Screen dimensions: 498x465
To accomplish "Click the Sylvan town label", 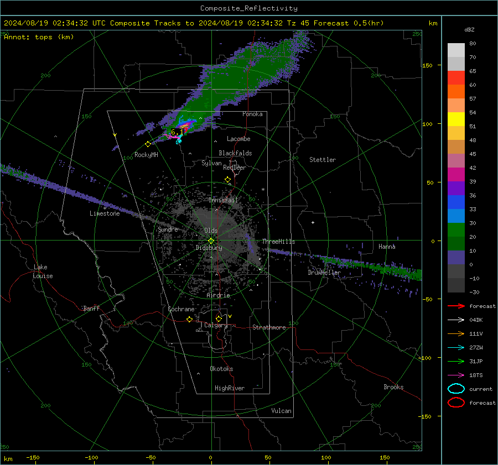I will click(x=211, y=163).
